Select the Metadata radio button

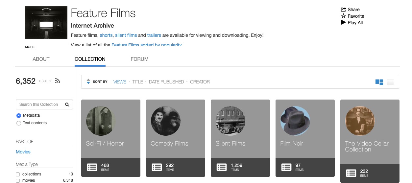(x=18, y=115)
